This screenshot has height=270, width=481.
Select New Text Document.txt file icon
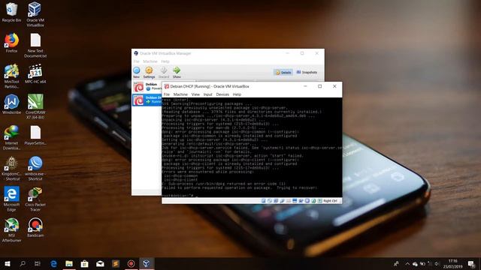pyautogui.click(x=35, y=46)
